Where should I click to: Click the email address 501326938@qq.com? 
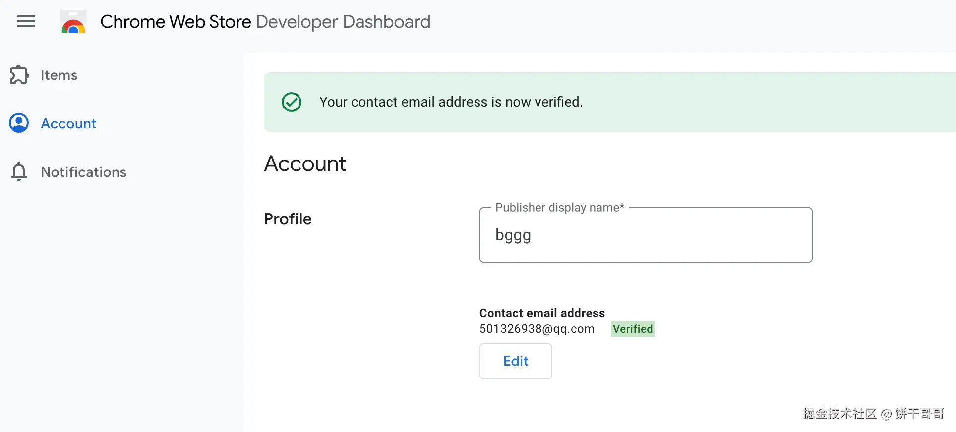[537, 329]
